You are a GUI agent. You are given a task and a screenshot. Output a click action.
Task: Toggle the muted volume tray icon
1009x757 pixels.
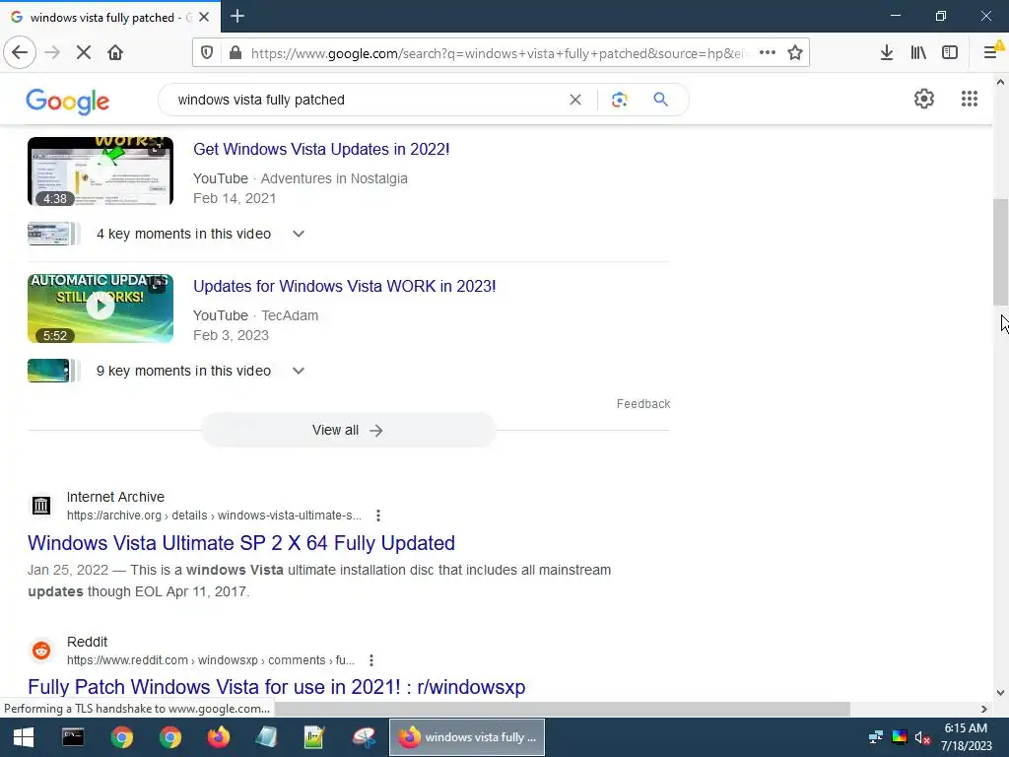pos(922,737)
